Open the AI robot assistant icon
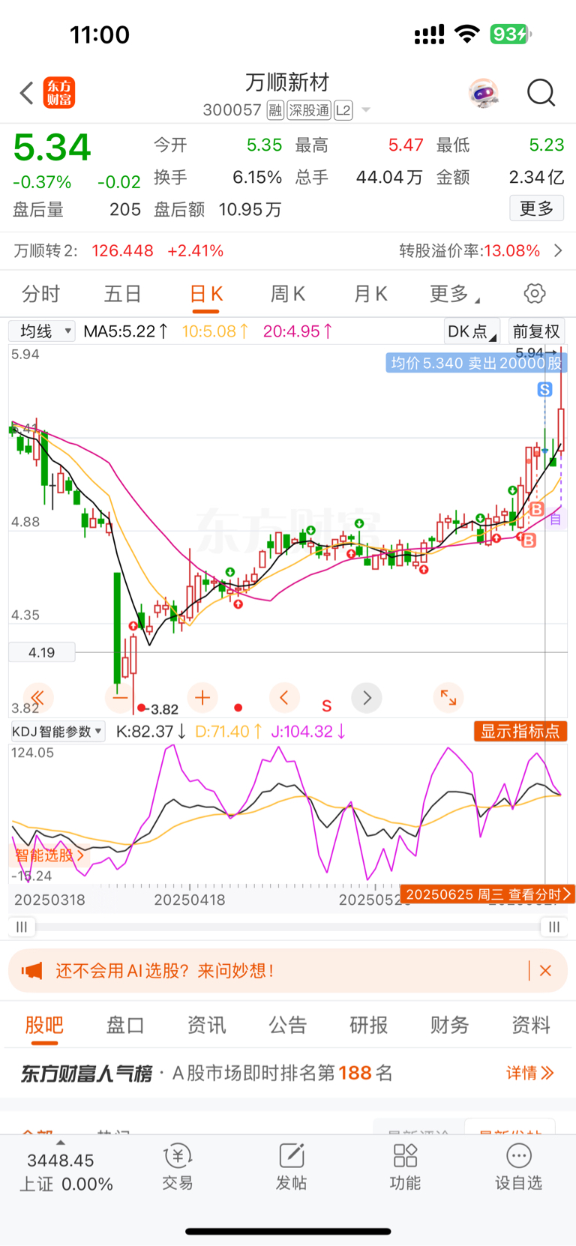Viewport: 576px width, 1246px height. [484, 94]
